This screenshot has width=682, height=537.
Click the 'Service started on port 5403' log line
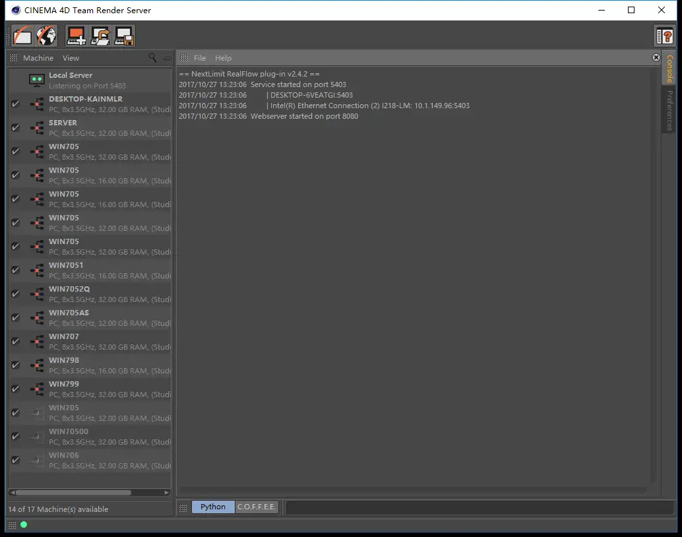[263, 84]
